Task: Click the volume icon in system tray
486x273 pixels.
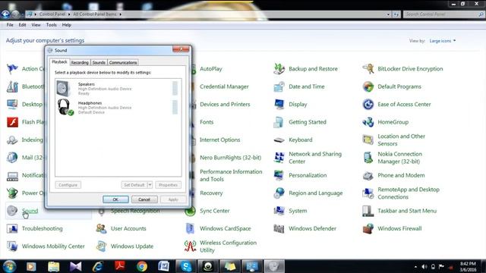Action: tap(424, 267)
